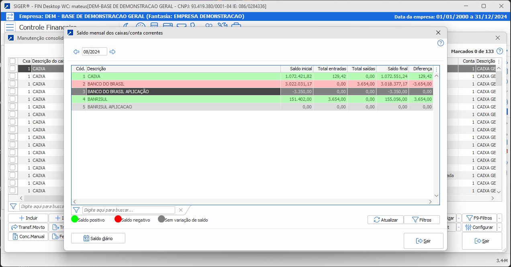The width and height of the screenshot is (511, 267).
Task: Click the F9-Filtros button
Action: 479,218
